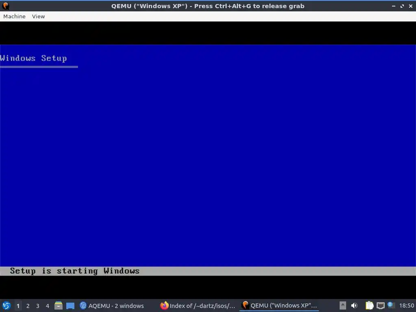Click the QEMU logo in title bar
The image size is (416, 312).
[6, 6]
